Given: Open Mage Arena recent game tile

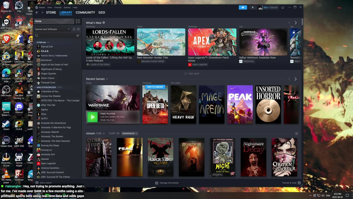Looking at the screenshot, I should (212, 104).
